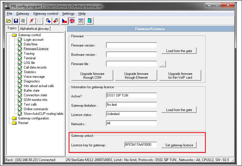Collapse the Gateway control folder
This screenshot has height=166, width=242.
tap(14, 35)
